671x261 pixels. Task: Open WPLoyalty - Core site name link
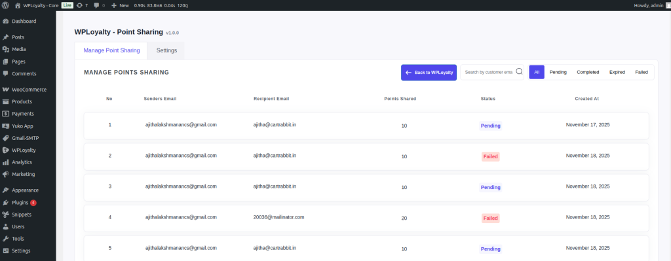tap(41, 5)
